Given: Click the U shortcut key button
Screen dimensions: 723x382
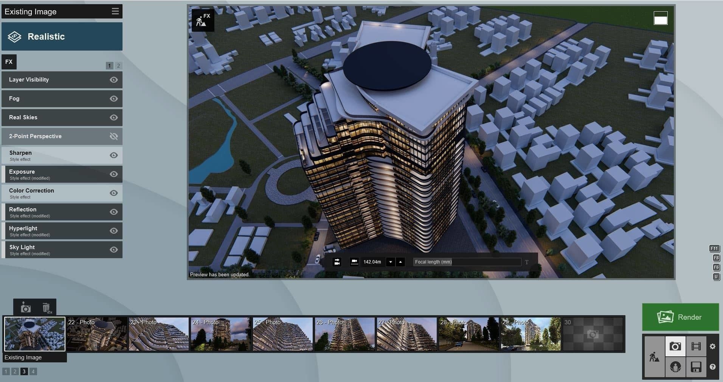Looking at the screenshot, I should coord(716,277).
